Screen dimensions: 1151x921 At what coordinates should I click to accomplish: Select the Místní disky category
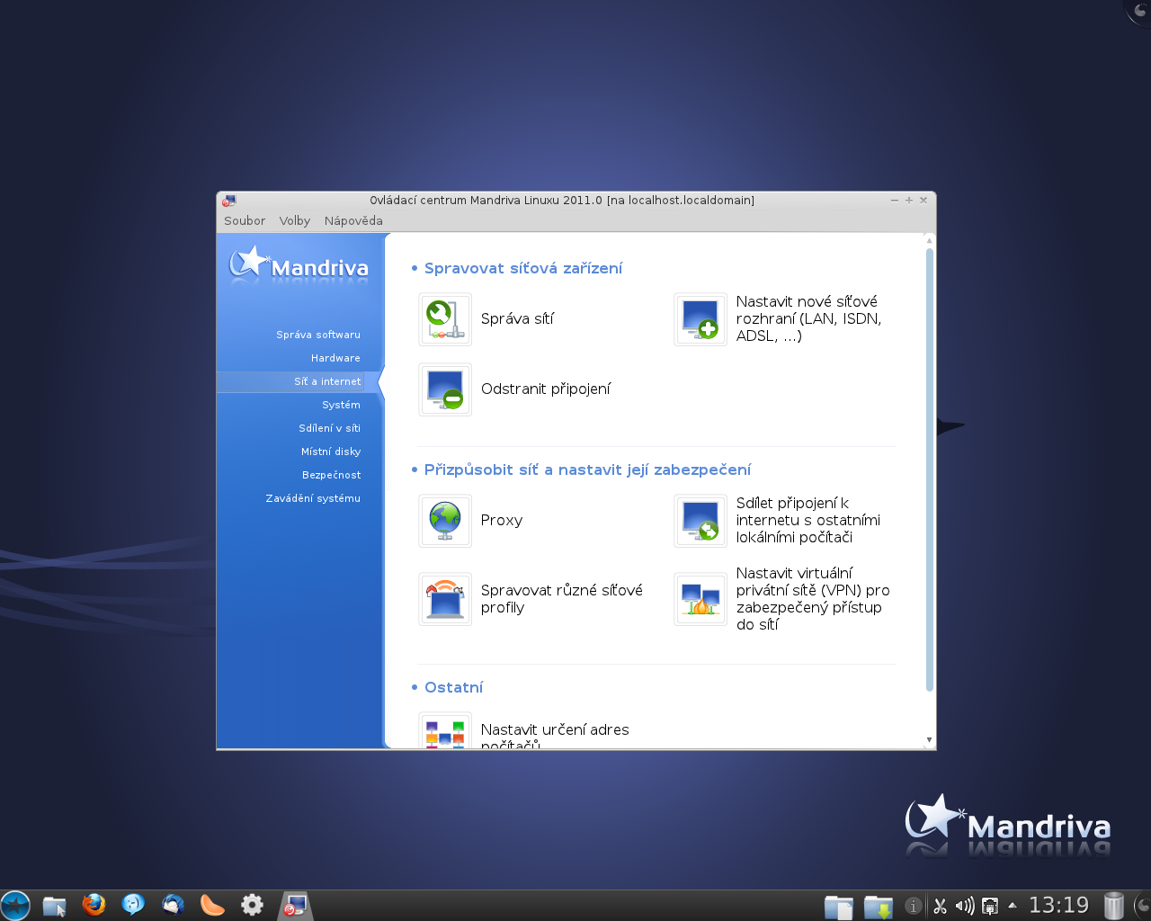tap(331, 452)
